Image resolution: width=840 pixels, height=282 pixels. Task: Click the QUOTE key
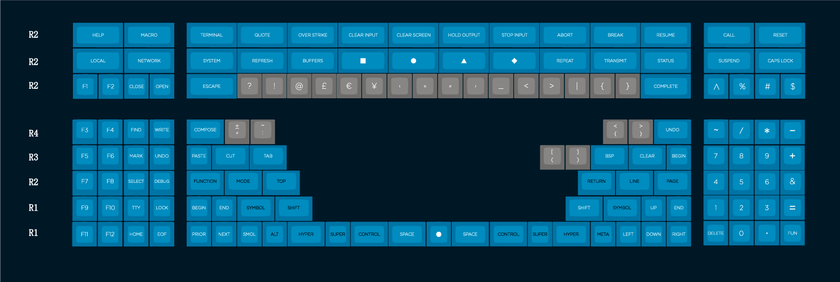coord(262,35)
